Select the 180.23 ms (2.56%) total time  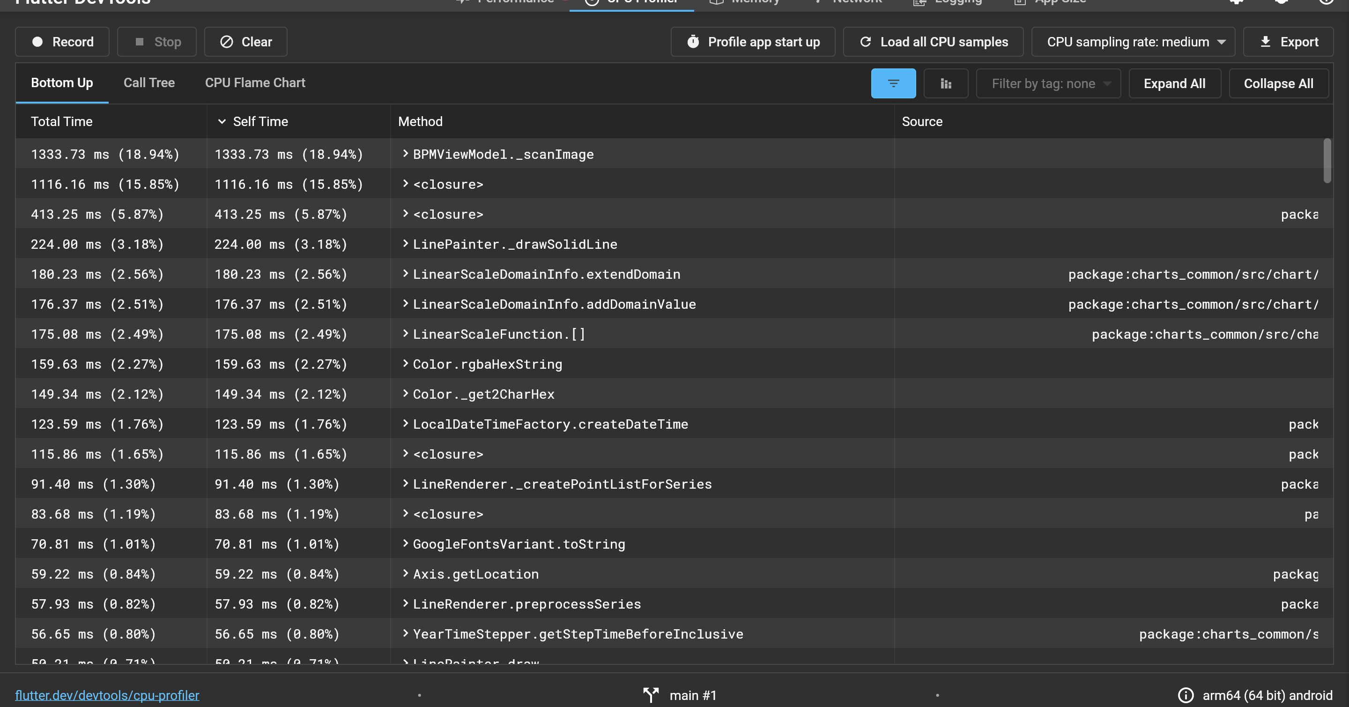coord(97,275)
